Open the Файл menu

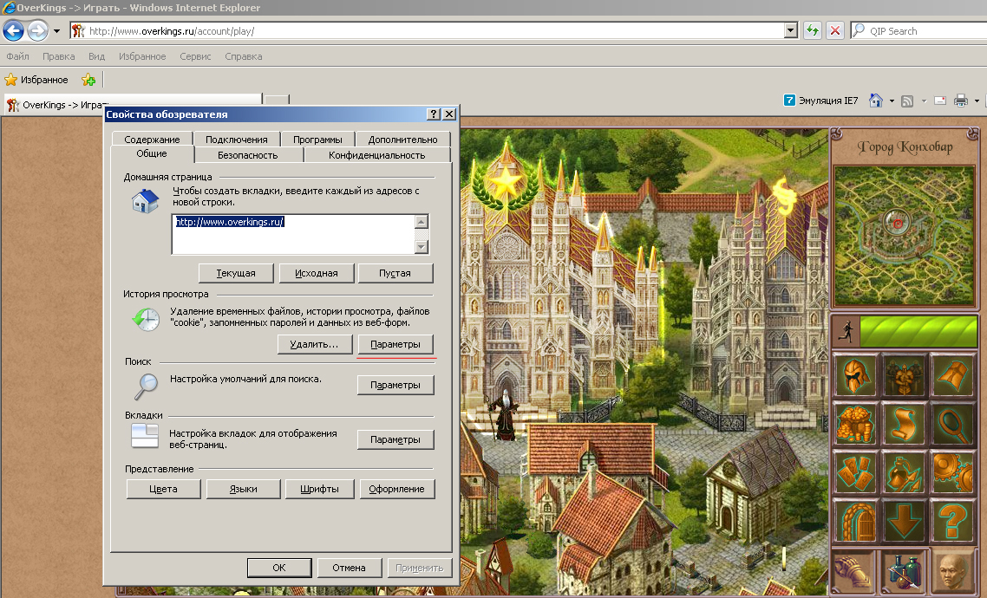(17, 56)
